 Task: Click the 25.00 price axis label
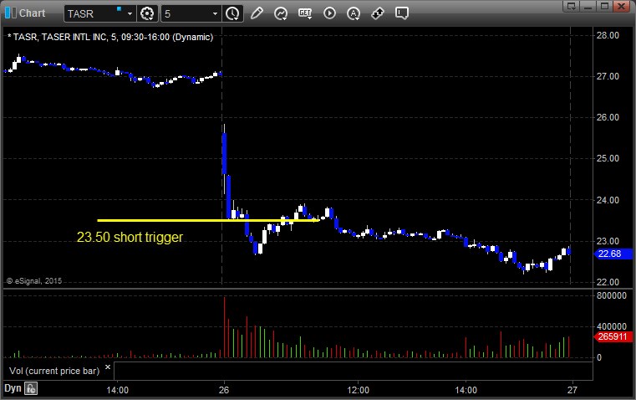click(x=608, y=158)
